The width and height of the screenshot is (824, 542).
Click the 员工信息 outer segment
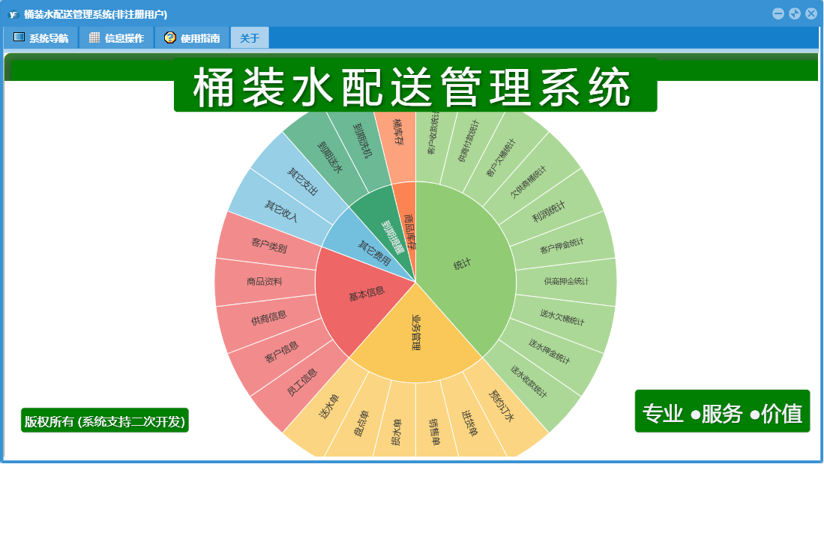tap(302, 382)
